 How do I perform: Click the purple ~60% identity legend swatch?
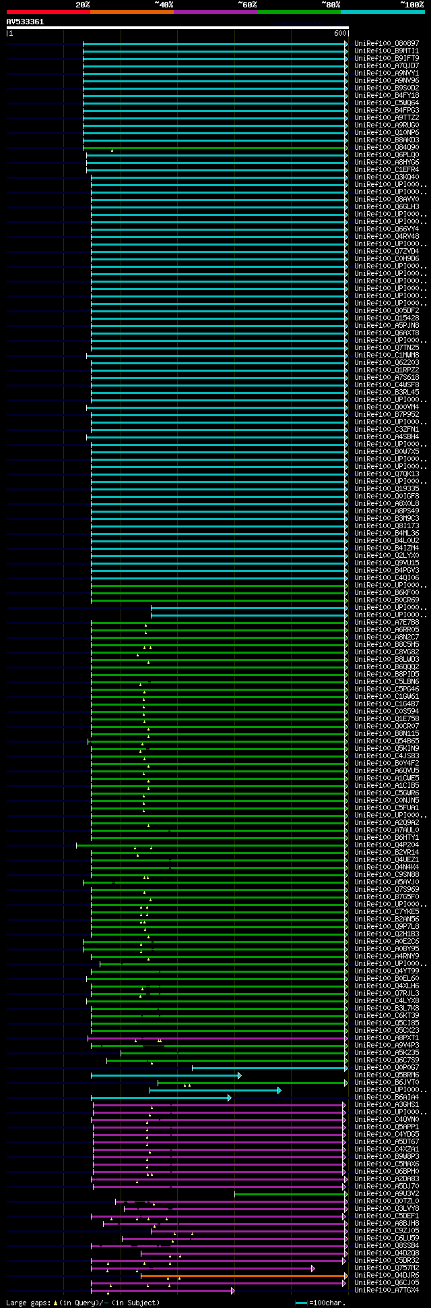point(215,12)
